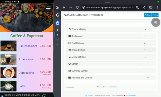Image resolution: width=161 pixels, height=97 pixels.
Task: Reload the page with the refresh icon
Action: tap(77, 7)
